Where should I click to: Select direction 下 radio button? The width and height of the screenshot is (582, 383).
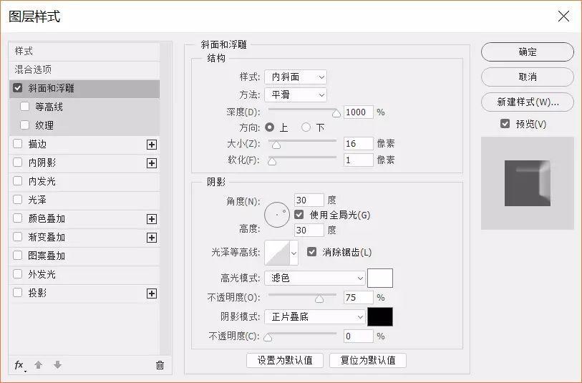coord(306,127)
